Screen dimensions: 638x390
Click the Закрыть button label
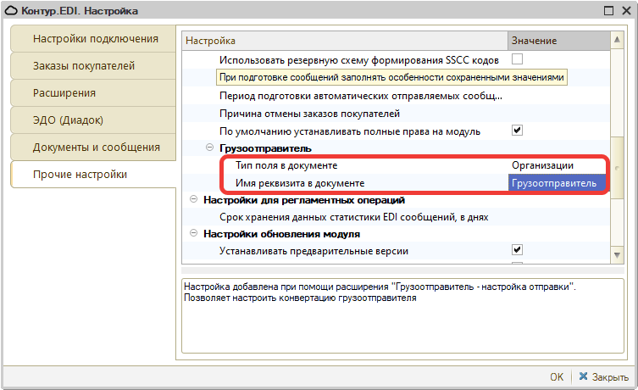(x=609, y=376)
